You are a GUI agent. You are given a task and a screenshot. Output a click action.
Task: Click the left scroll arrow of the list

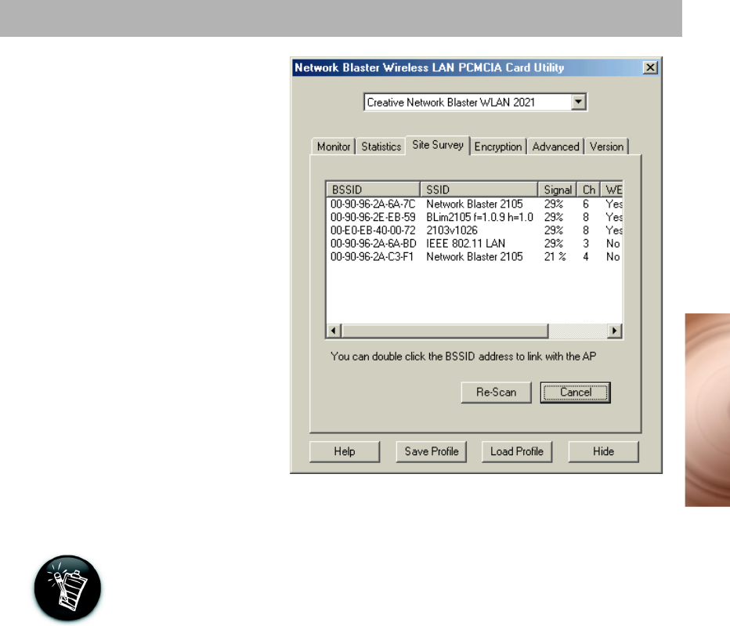(334, 331)
